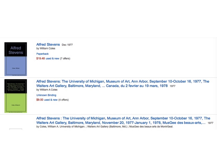Click the 1977 year after "19 mars, 1978"

(x=172, y=86)
